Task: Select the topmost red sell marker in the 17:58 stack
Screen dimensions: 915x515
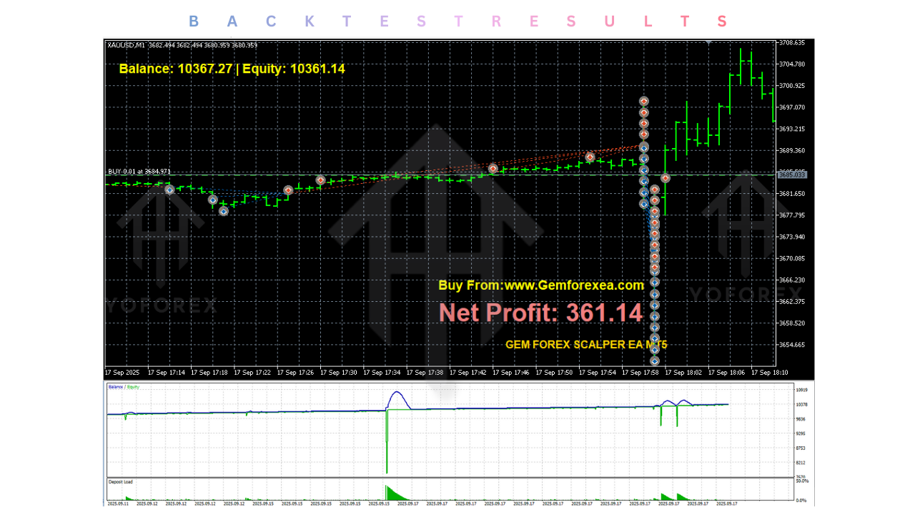Action: tap(643, 102)
